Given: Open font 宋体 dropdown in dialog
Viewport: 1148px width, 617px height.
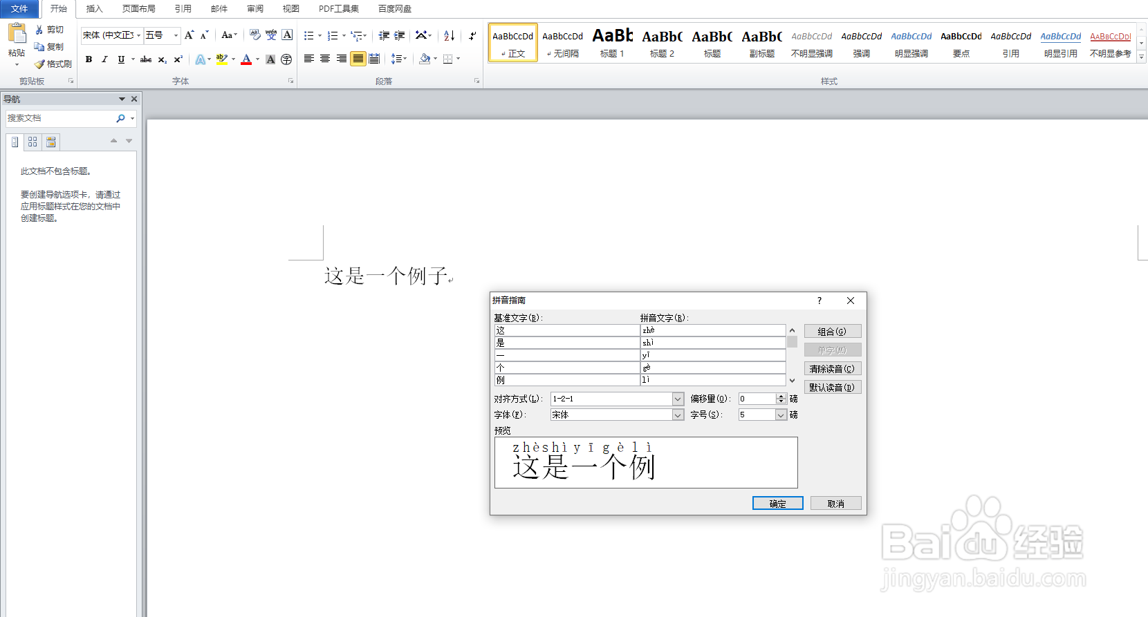Looking at the screenshot, I should click(678, 415).
